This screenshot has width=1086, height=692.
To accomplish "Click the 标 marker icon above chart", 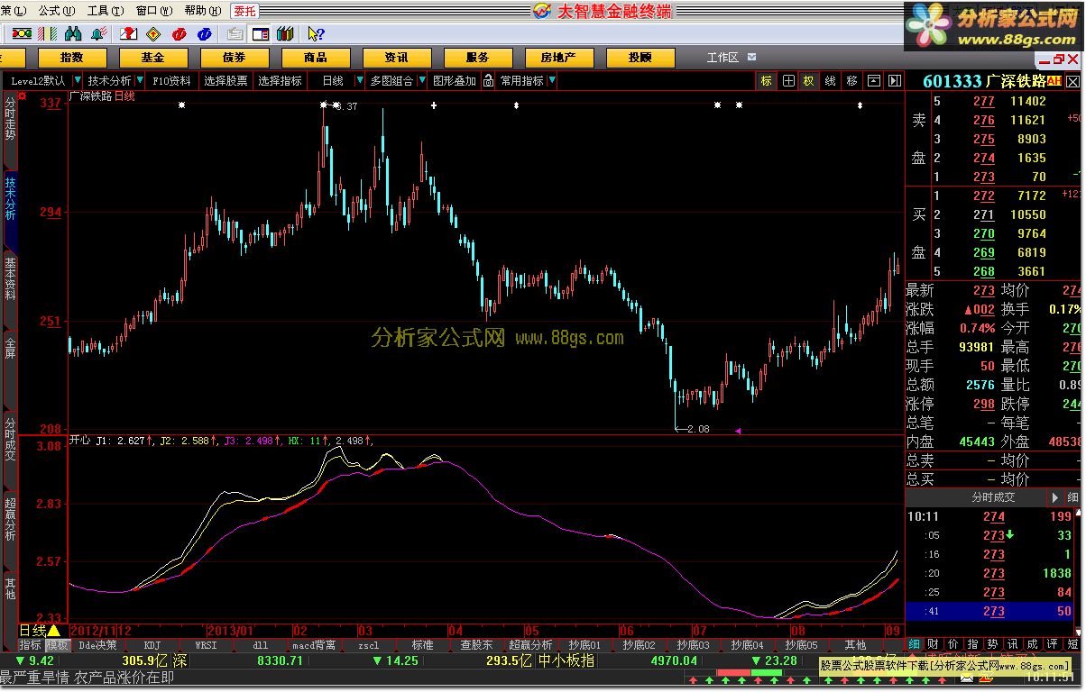I will pyautogui.click(x=766, y=80).
